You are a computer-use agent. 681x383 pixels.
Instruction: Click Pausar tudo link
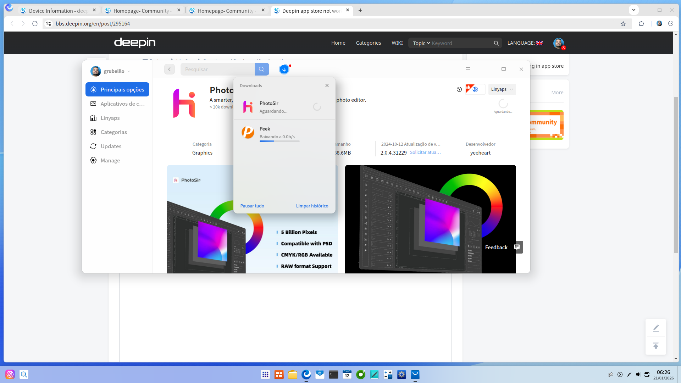coord(252,206)
